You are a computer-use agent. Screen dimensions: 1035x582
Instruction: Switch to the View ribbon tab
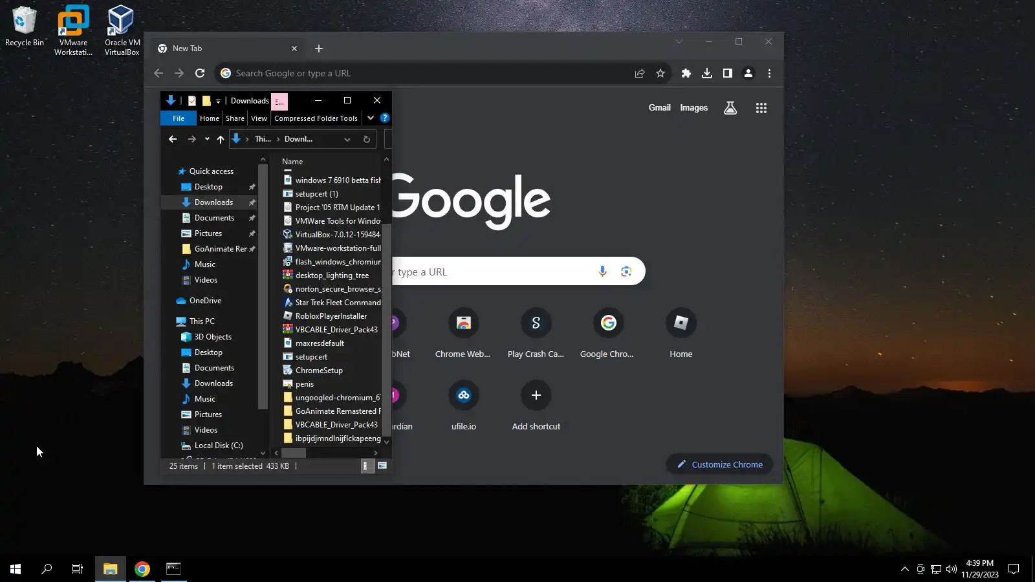point(259,118)
